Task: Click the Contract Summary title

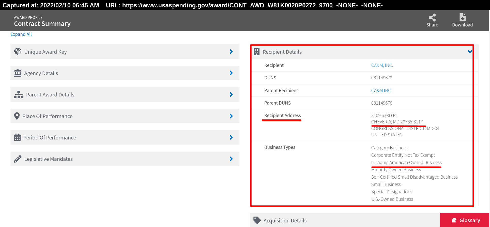Action: tap(42, 24)
